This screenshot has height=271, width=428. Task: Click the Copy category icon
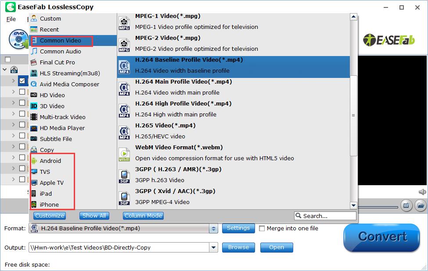click(33, 150)
